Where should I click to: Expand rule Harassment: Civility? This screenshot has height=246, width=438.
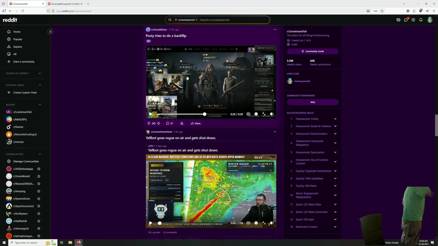pyautogui.click(x=313, y=119)
